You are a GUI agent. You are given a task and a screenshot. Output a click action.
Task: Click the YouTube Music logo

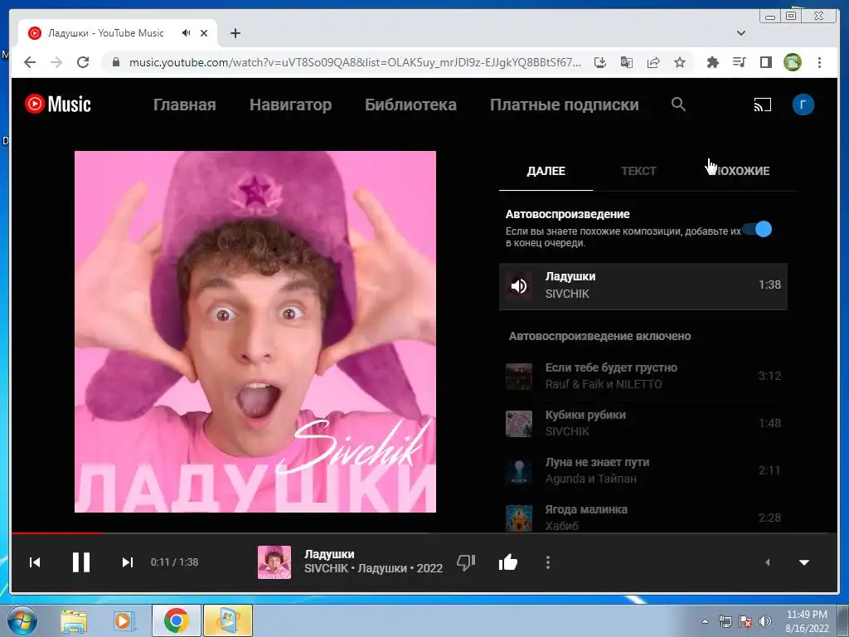coord(58,104)
